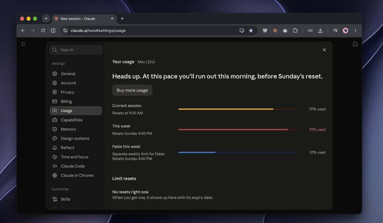Focus the settings Search field
The height and width of the screenshot is (223, 383).
click(76, 50)
